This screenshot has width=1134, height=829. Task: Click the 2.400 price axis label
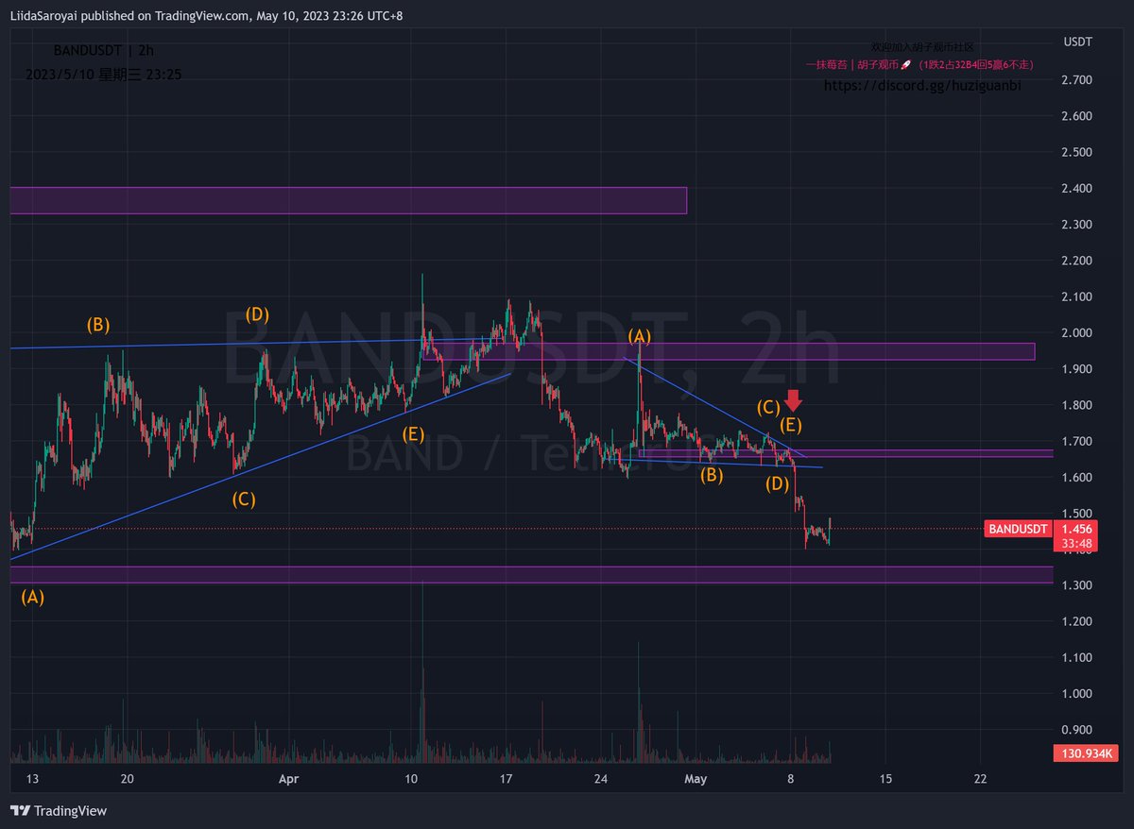(x=1076, y=189)
